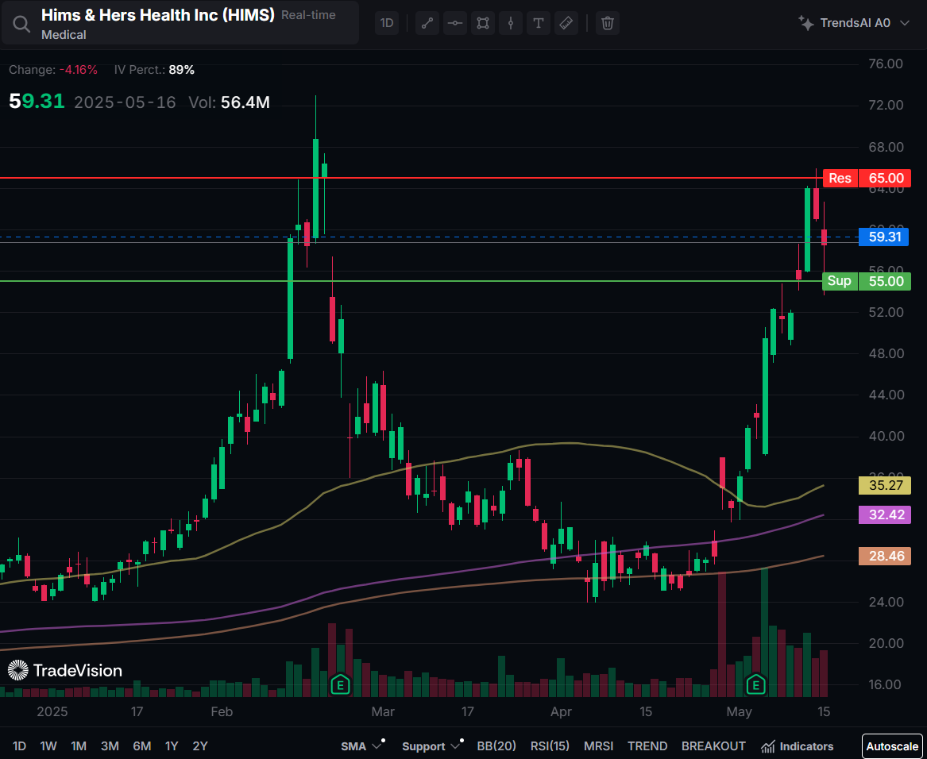
Task: Click the TradeVision logo
Action: click(x=65, y=670)
